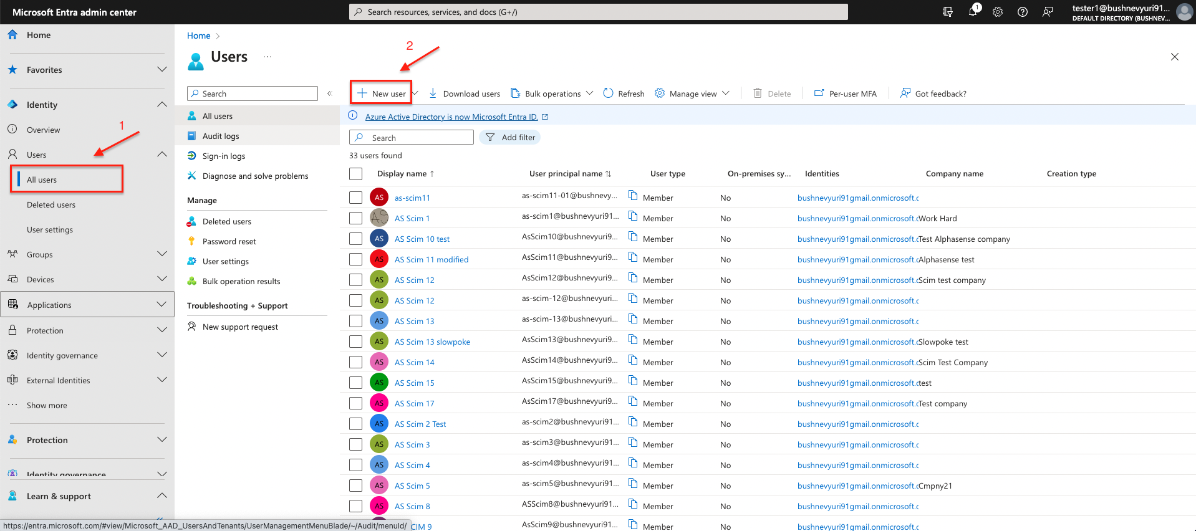Select the checkbox for AS Scim 1
This screenshot has height=531, width=1196.
(x=355, y=218)
